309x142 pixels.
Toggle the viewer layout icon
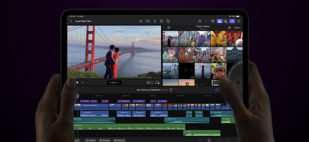tap(213, 21)
